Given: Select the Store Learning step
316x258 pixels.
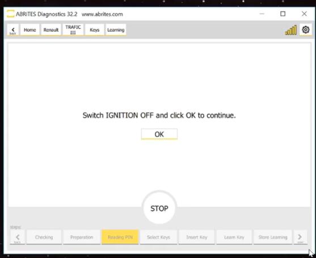Looking at the screenshot, I should [x=273, y=237].
